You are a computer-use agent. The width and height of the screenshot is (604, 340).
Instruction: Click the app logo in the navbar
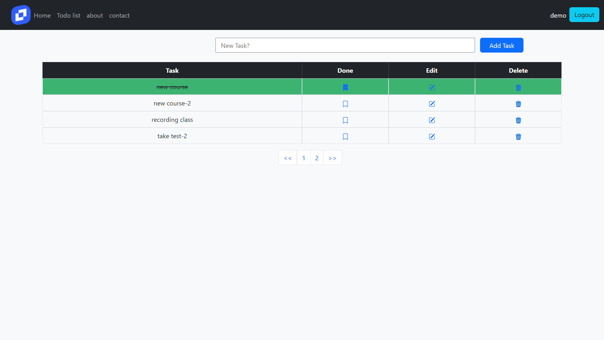20,14
